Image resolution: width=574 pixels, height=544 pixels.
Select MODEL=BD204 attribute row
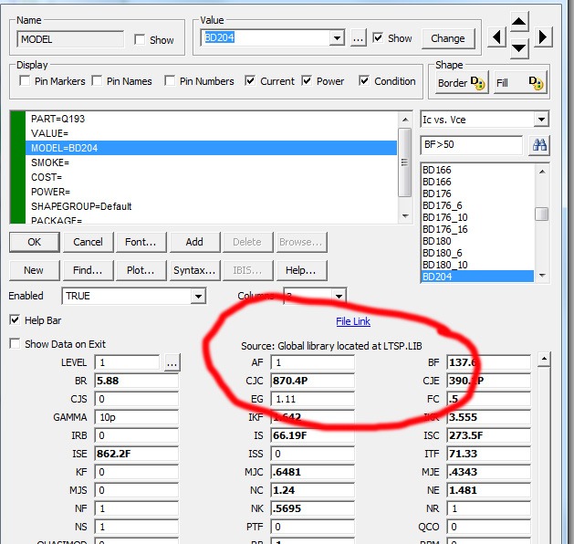coord(211,148)
